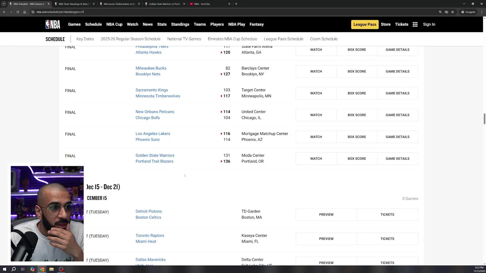The width and height of the screenshot is (486, 273).
Task: Open Box Score for Lakers vs Suns
Action: point(357,137)
